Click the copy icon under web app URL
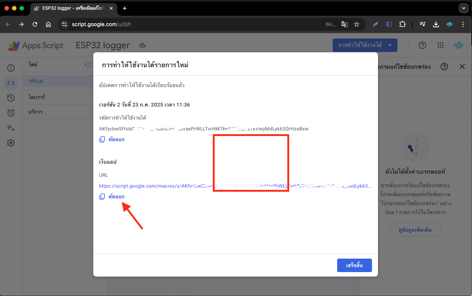Viewport: 472px width, 296px height. click(102, 197)
